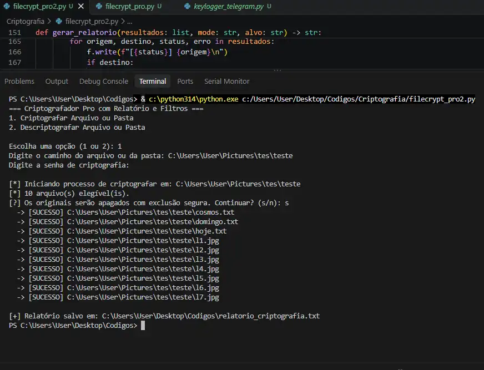Click the 'Digite a senha de criptografia' line
484x370 pixels.
pos(69,165)
